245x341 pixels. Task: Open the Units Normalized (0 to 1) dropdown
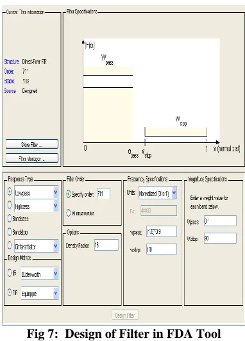(x=158, y=193)
